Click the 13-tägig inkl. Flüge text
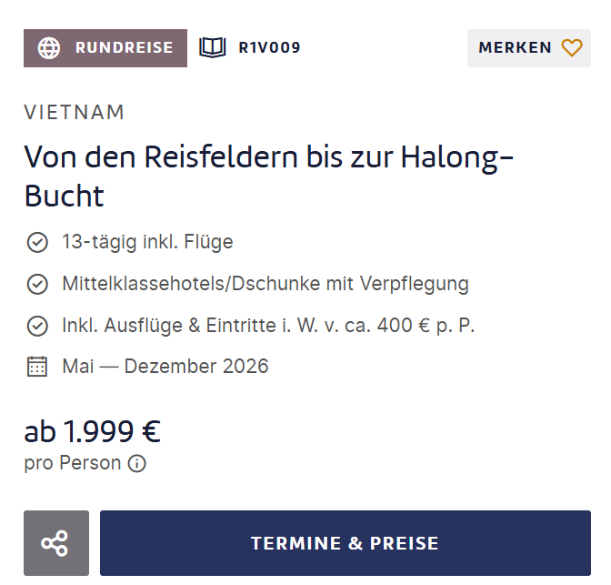This screenshot has width=611, height=585. [148, 242]
